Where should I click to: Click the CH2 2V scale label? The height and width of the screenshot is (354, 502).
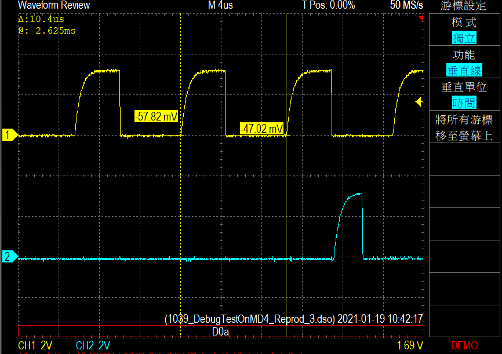pos(93,345)
